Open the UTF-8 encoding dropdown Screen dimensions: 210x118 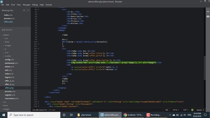[176, 110]
